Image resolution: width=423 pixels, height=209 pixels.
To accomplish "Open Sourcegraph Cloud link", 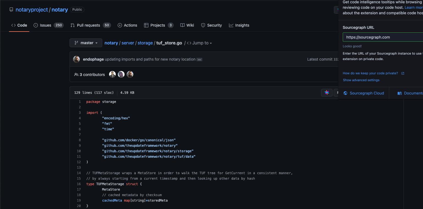I will point(367,93).
